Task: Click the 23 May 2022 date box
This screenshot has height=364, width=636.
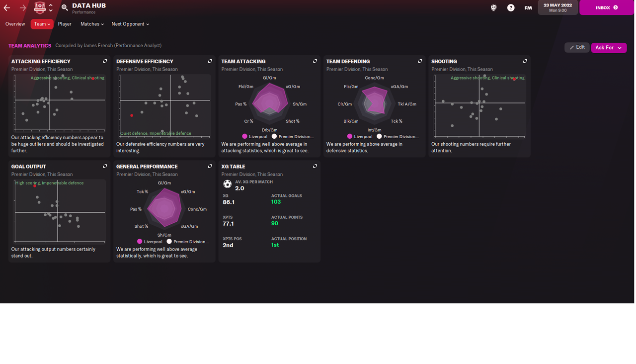Action: (558, 7)
